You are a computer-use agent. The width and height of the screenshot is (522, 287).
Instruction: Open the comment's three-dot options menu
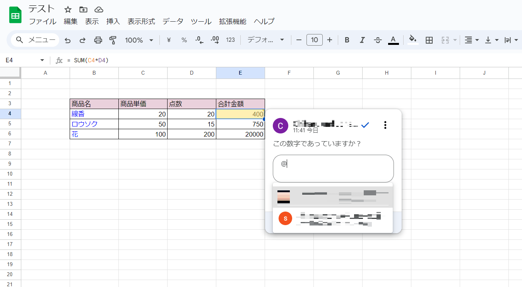tap(385, 125)
